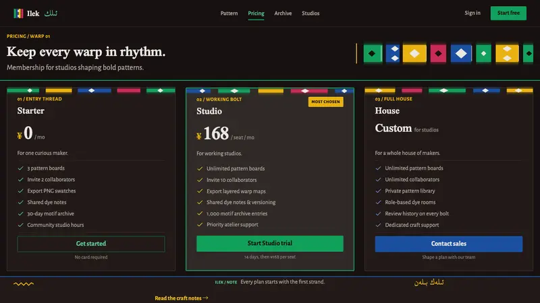The height and width of the screenshot is (303, 540).
Task: Click the yellow Arabic-script text in footer
Action: click(429, 282)
